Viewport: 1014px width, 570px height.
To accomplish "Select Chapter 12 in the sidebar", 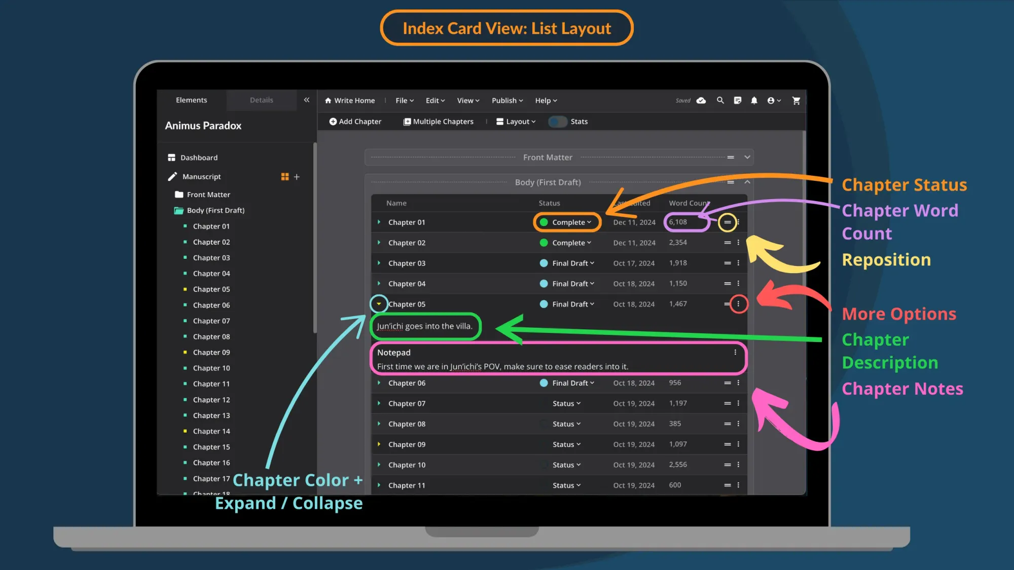I will [x=211, y=399].
